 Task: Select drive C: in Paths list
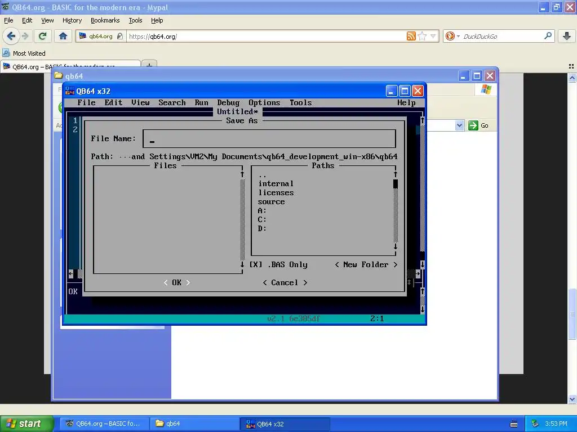[x=262, y=219]
